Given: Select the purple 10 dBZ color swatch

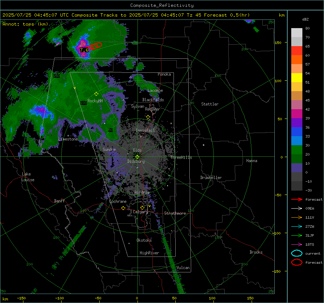Looking at the screenshot, I should click(x=297, y=168).
